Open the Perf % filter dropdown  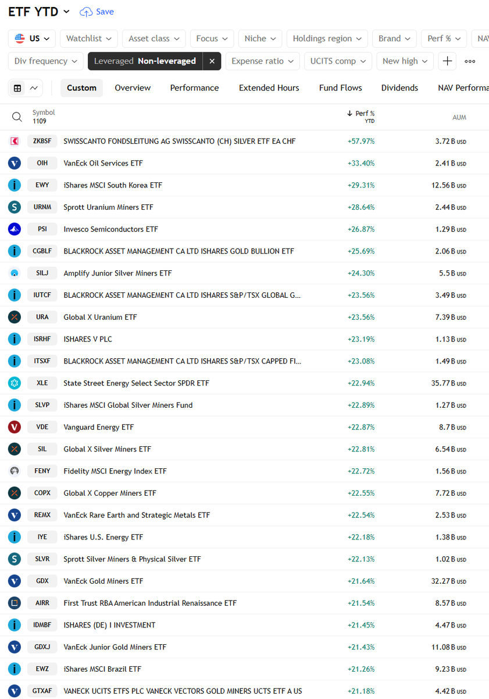[x=444, y=38]
